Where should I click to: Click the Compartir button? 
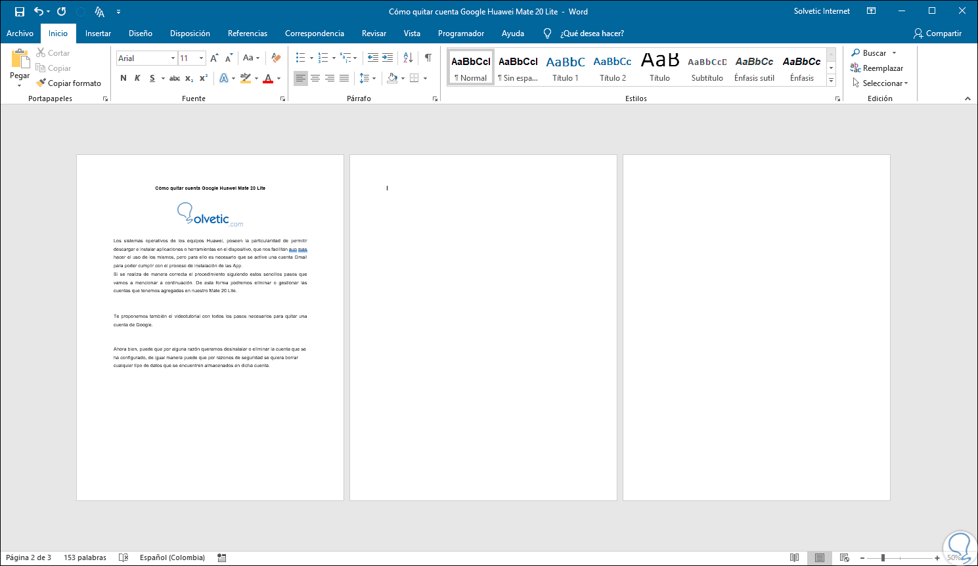pyautogui.click(x=937, y=33)
